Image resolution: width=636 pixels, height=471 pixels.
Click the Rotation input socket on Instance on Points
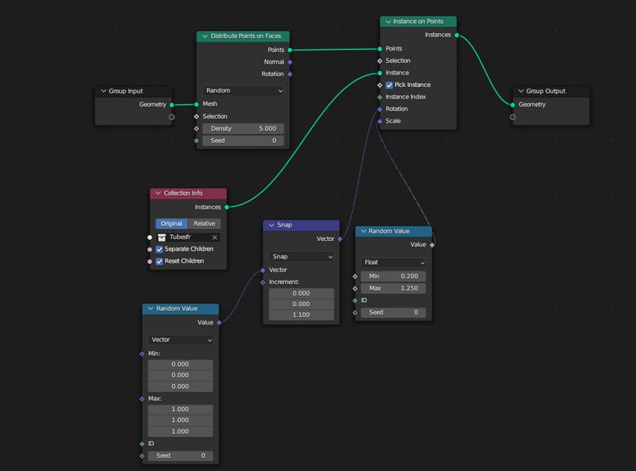click(x=379, y=109)
